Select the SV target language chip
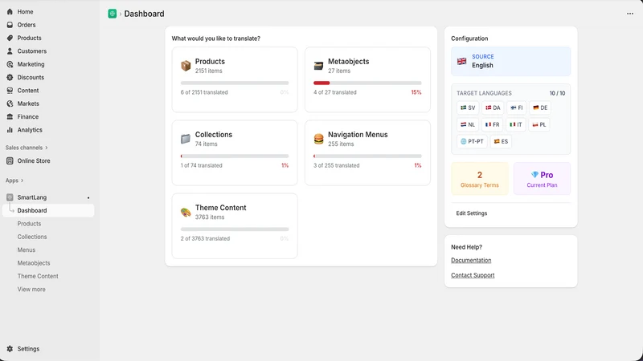 point(468,107)
